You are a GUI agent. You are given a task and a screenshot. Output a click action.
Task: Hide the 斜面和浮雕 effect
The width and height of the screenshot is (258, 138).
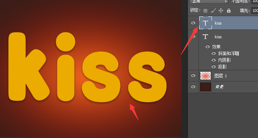214,53
